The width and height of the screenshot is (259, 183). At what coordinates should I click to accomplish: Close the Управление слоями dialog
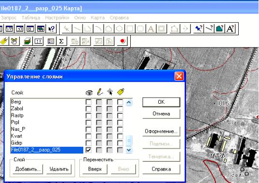click(179, 76)
